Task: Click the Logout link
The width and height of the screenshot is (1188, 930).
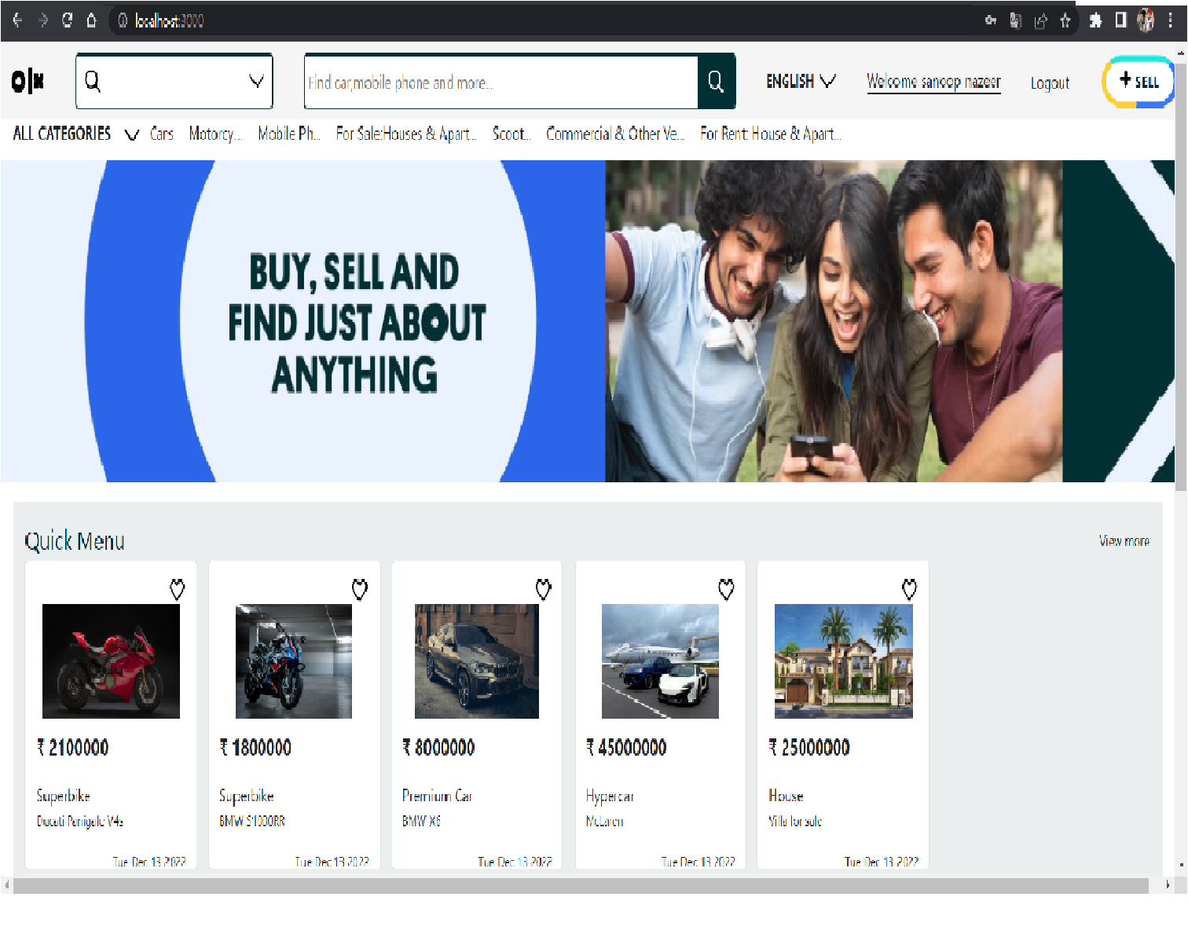Action: tap(1050, 82)
